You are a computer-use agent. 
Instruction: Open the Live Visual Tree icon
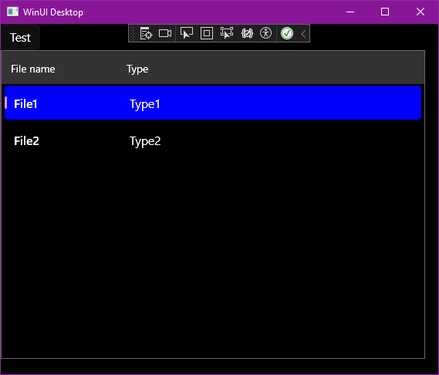coord(146,34)
